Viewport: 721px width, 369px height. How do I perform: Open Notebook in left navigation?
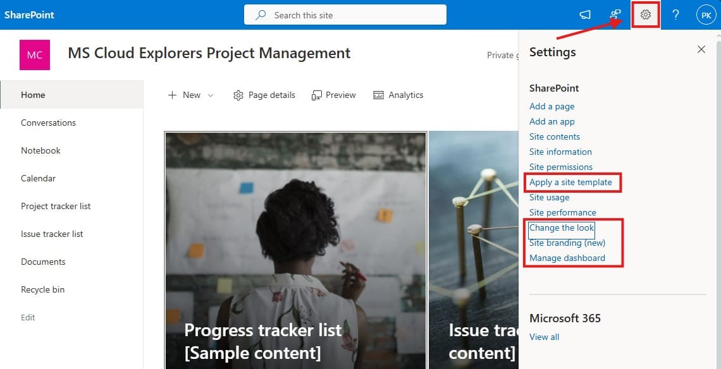[x=40, y=150]
